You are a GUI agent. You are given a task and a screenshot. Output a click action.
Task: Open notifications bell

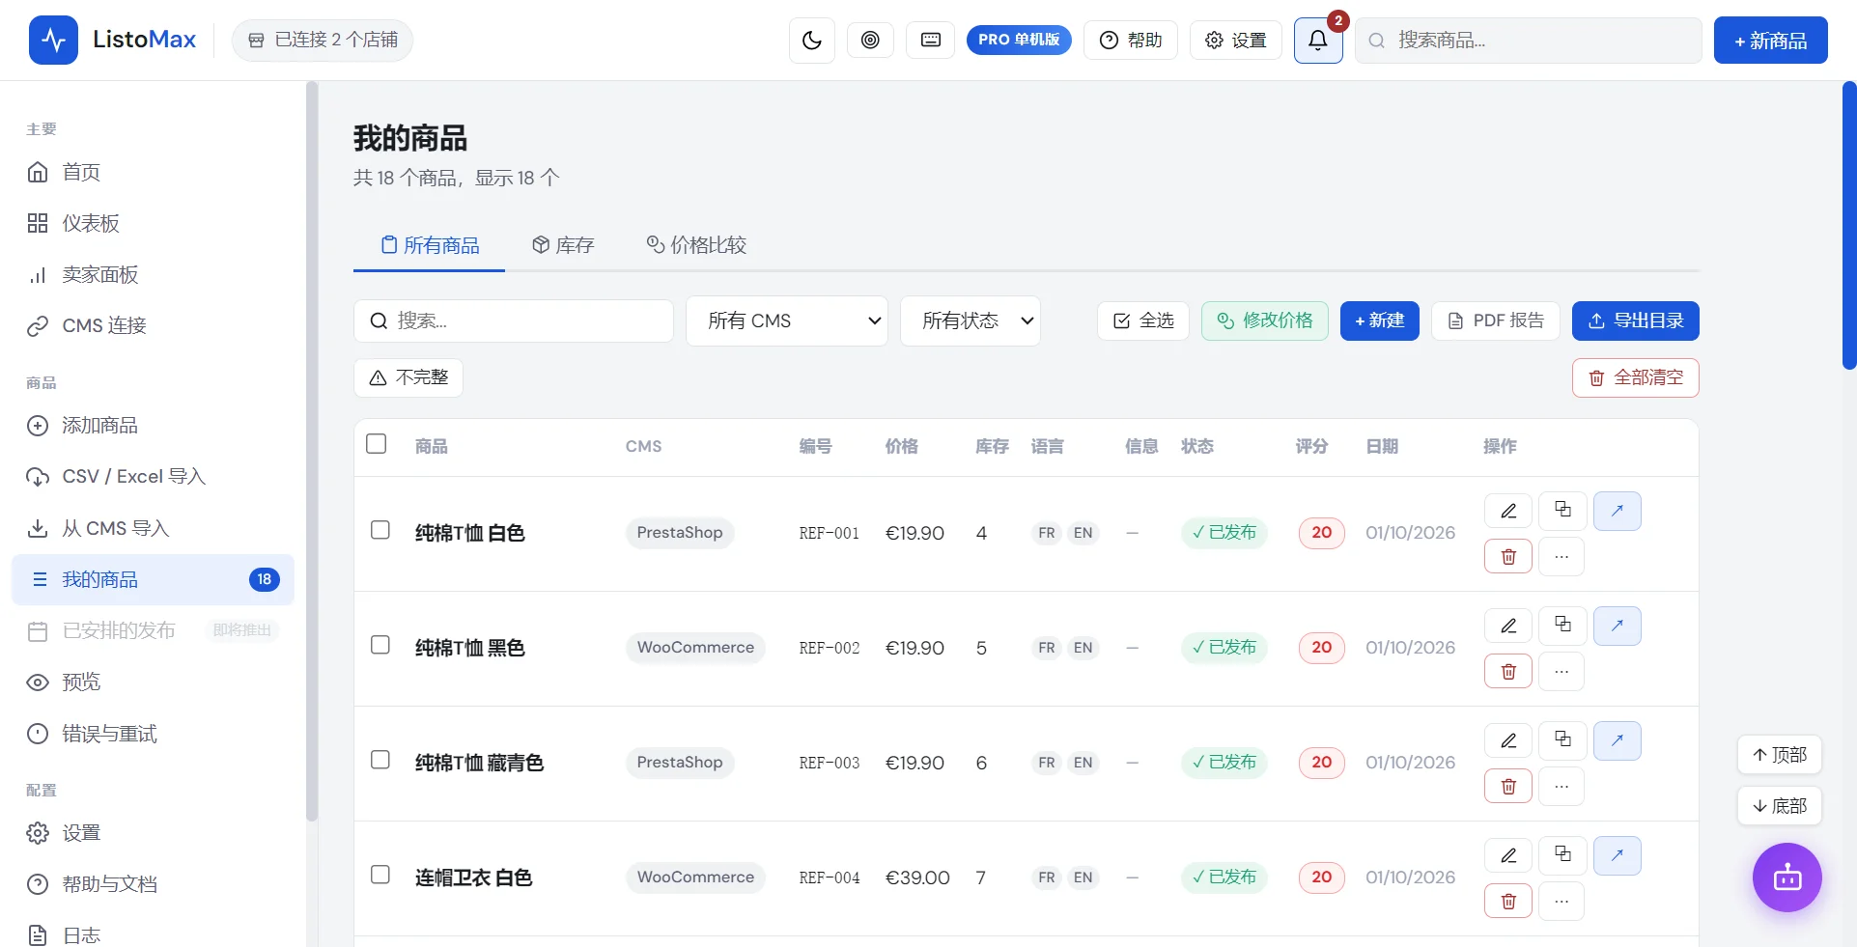pyautogui.click(x=1318, y=41)
